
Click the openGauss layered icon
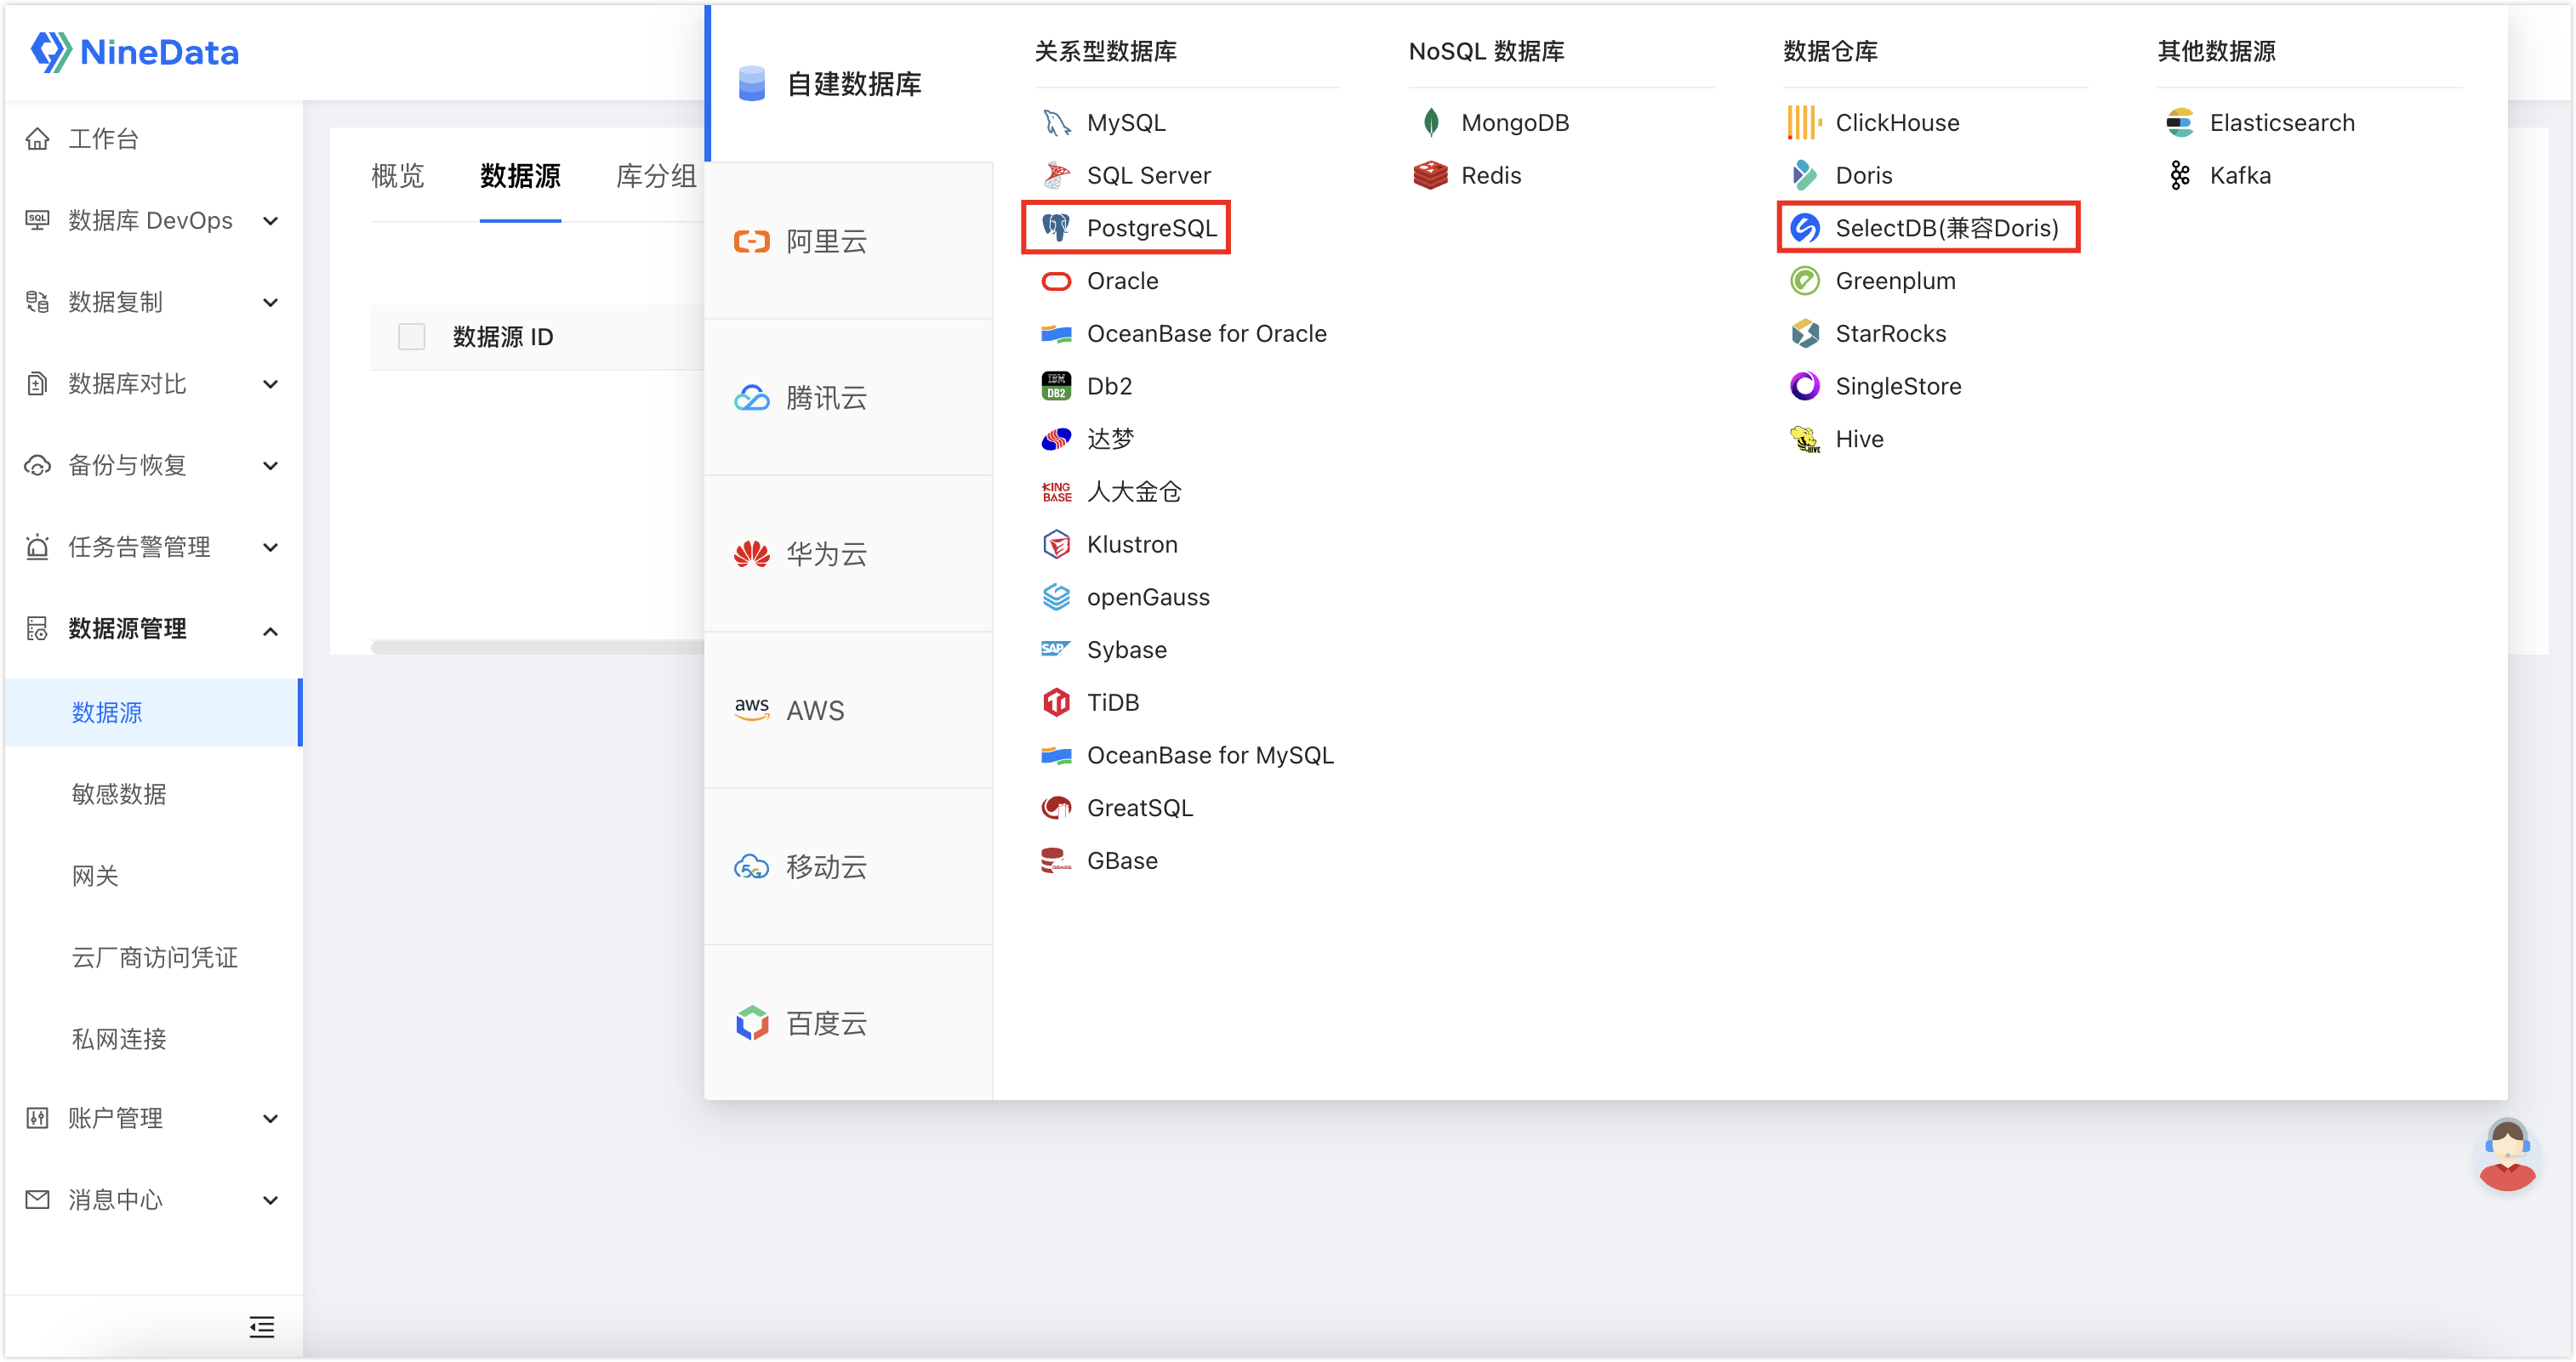point(1056,598)
